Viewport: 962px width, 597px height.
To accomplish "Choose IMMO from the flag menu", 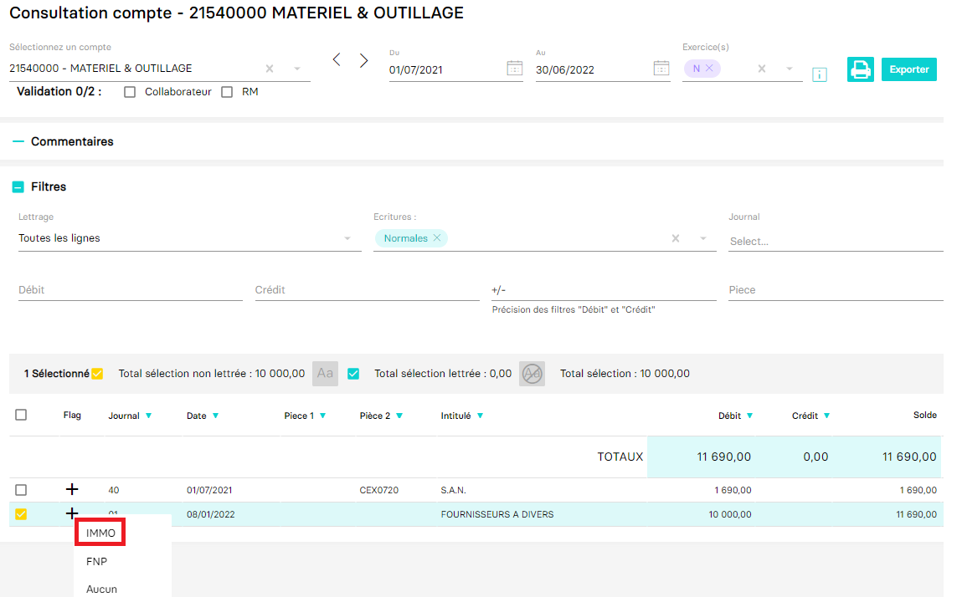I will [x=100, y=533].
